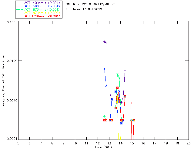Click the x-axis tick label 10

(x=75, y=143)
